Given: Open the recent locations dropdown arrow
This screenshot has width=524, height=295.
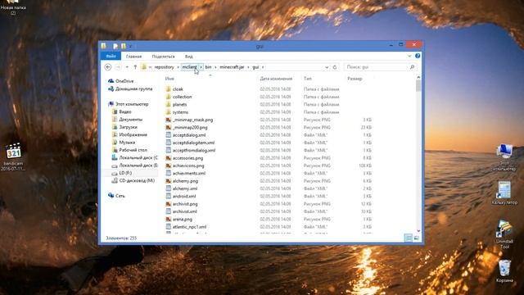Looking at the screenshot, I should [127, 67].
